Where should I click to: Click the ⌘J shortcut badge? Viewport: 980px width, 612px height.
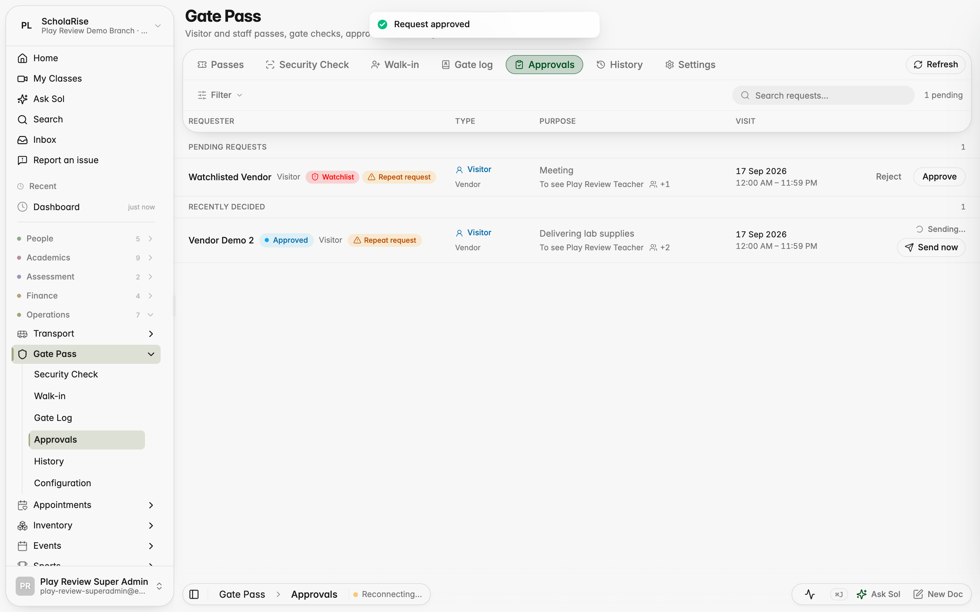839,594
